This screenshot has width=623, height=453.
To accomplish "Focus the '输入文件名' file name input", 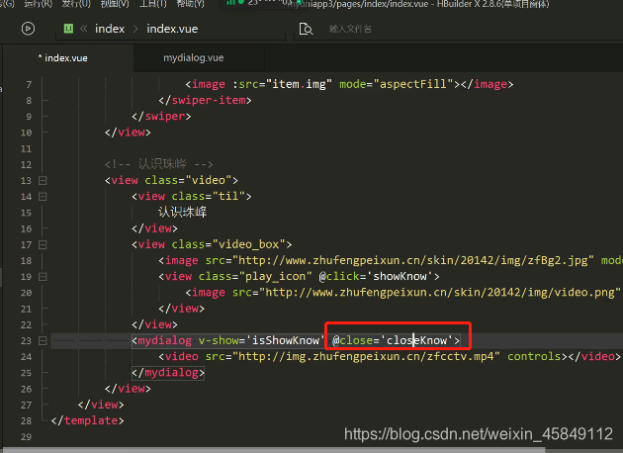I will coord(350,29).
